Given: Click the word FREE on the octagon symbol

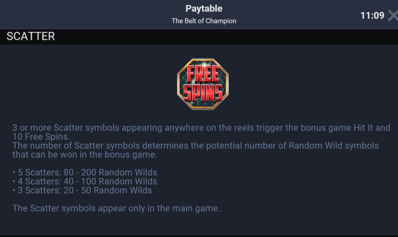Looking at the screenshot, I should [x=203, y=74].
